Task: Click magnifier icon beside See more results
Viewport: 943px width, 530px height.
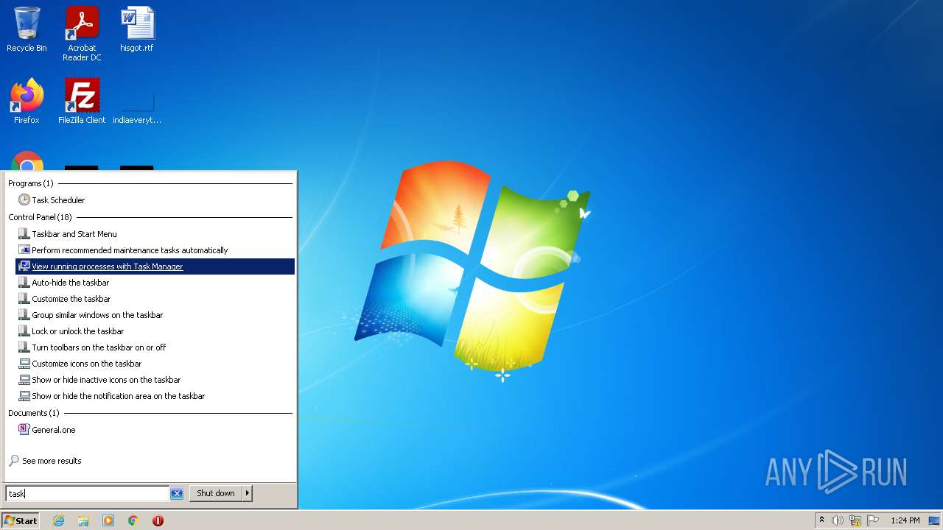Action: click(x=14, y=461)
